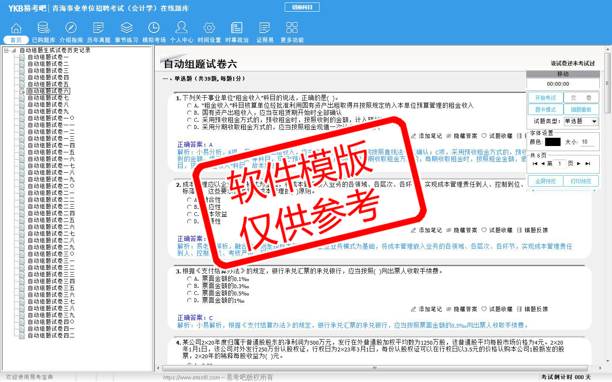Open the 个人中心 user icon
Image resolution: width=612 pixels, height=382 pixels.
tap(181, 28)
